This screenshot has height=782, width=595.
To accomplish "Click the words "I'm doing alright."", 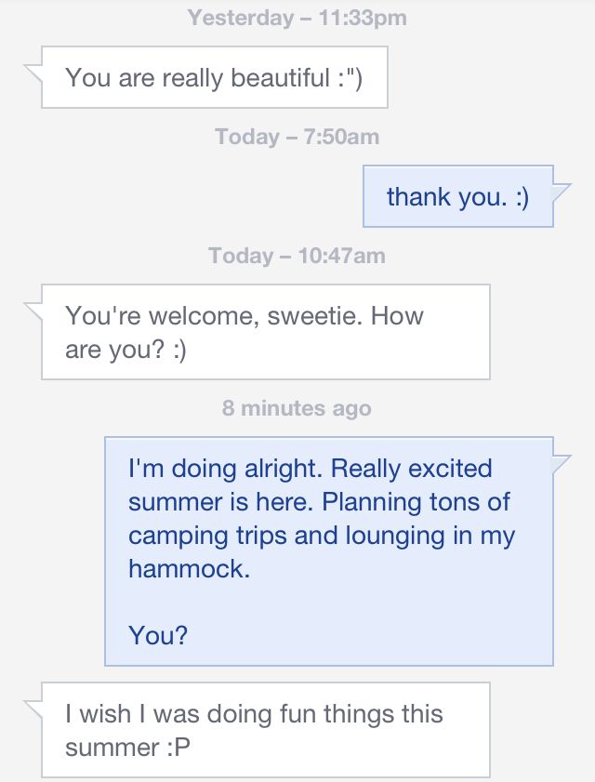I will 226,469.
